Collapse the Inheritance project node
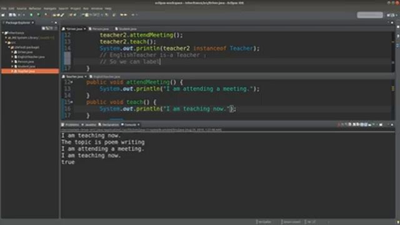Screen dimensions: 400x225 (3, 33)
